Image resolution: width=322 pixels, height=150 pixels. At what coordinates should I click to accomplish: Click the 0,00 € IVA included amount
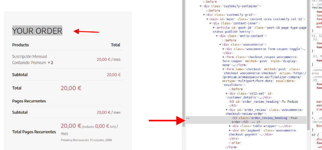[x=102, y=126]
